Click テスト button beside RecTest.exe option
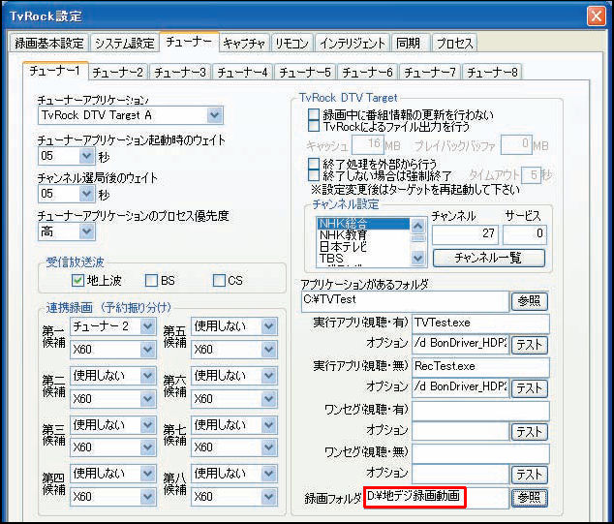Screen dimensions: 614x524 530,388
